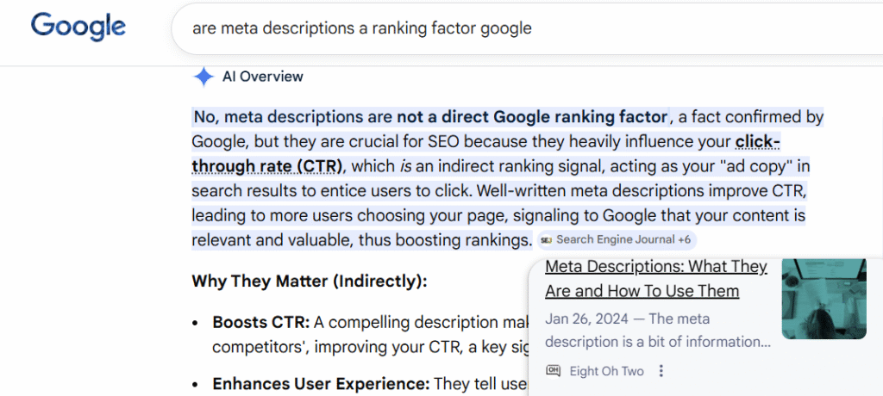Image resolution: width=883 pixels, height=396 pixels.
Task: Open the click-through rate (CTR) link
Action: (267, 165)
